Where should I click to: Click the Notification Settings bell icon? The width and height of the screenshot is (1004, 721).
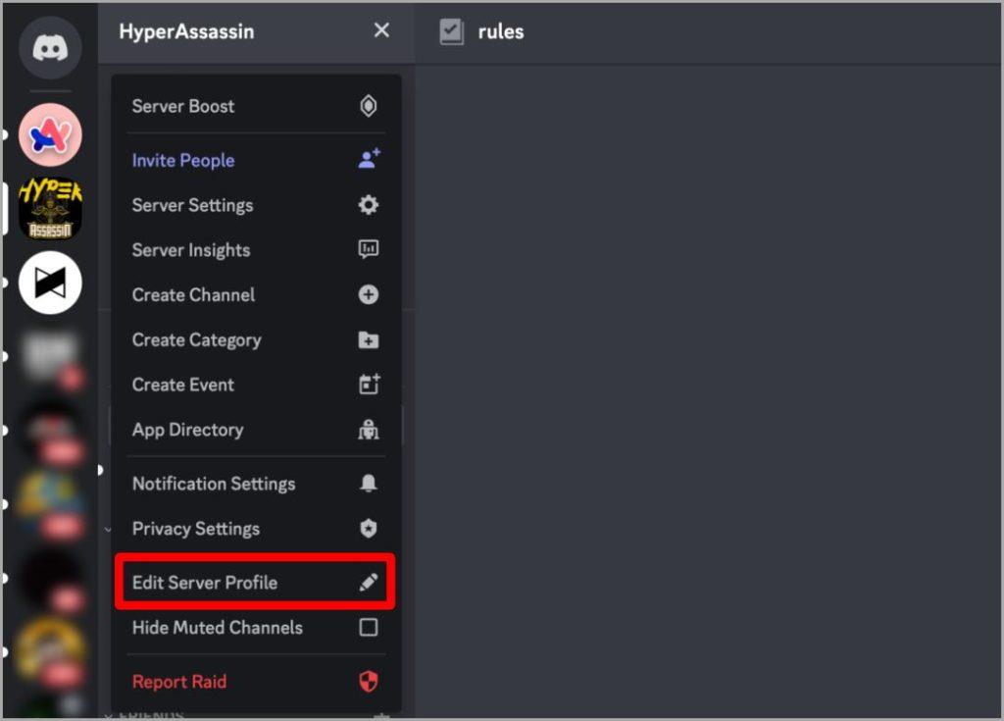pos(369,484)
